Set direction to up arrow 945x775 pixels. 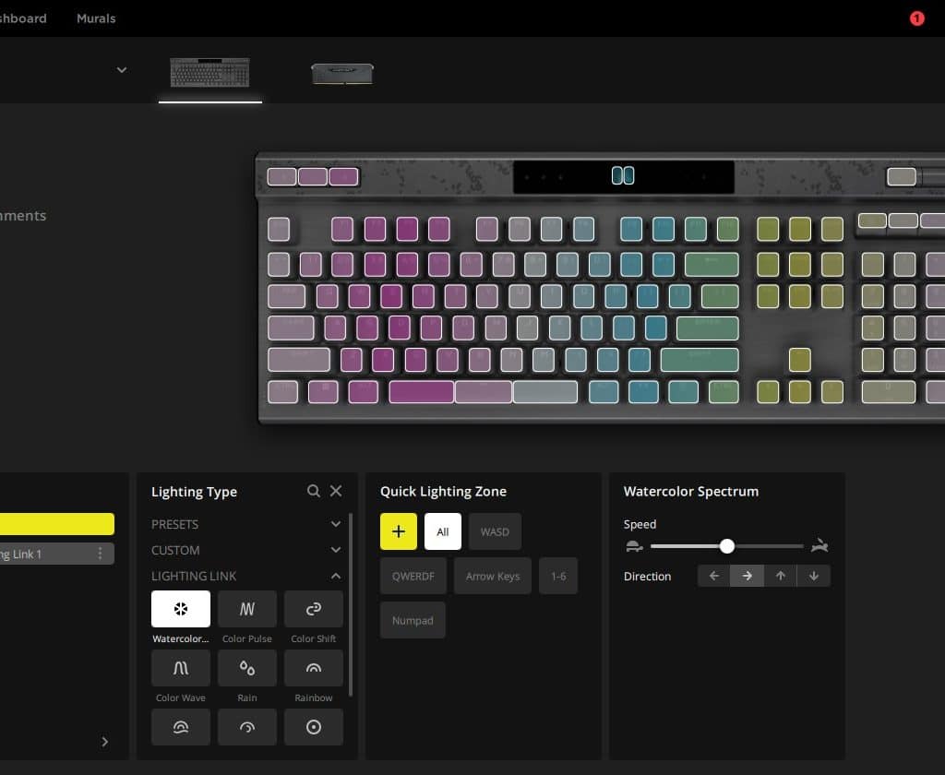[781, 576]
